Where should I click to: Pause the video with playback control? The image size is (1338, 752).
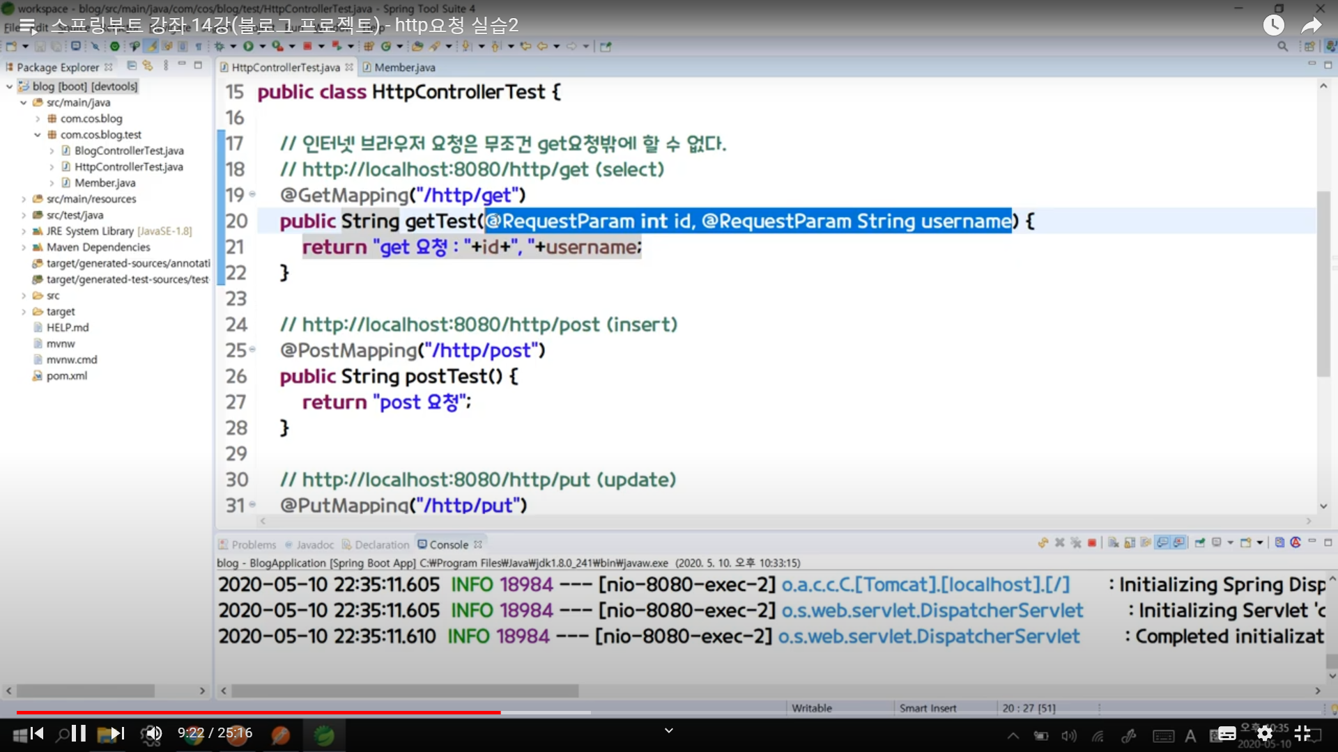click(78, 733)
